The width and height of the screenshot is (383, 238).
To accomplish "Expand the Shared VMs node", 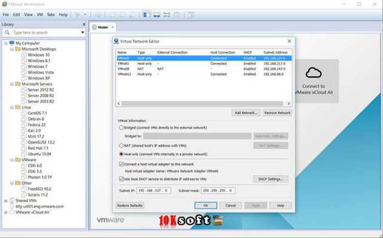I will tap(5, 201).
